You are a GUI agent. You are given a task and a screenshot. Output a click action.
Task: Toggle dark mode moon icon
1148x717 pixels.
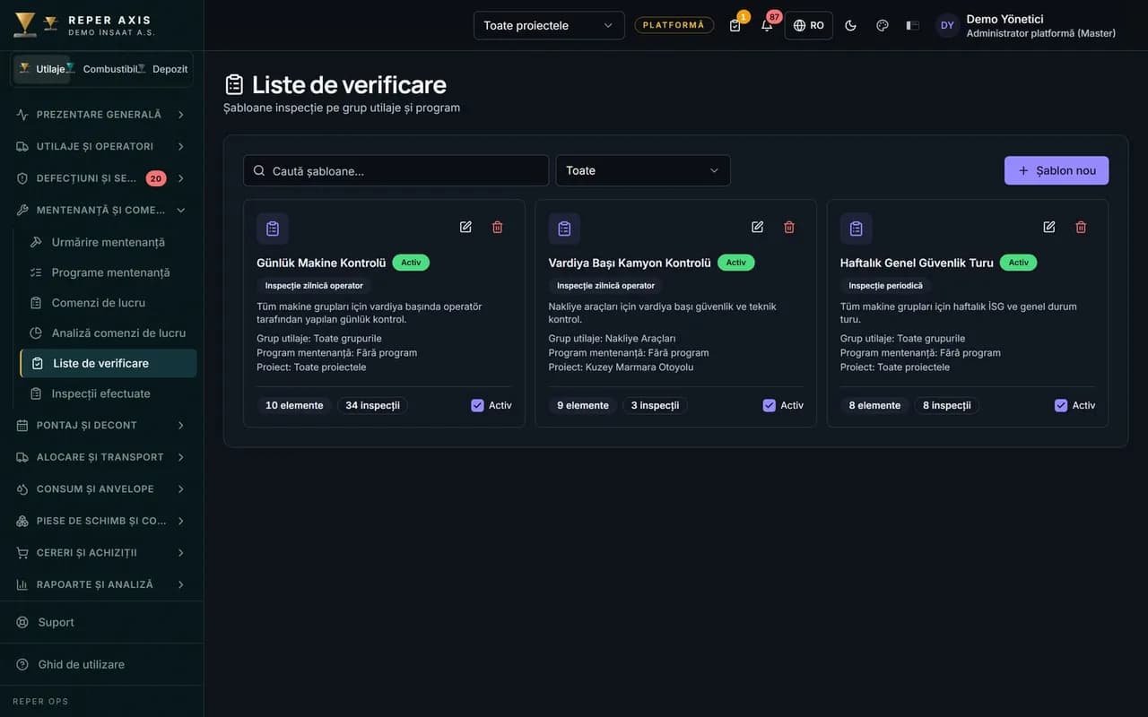pyautogui.click(x=850, y=25)
